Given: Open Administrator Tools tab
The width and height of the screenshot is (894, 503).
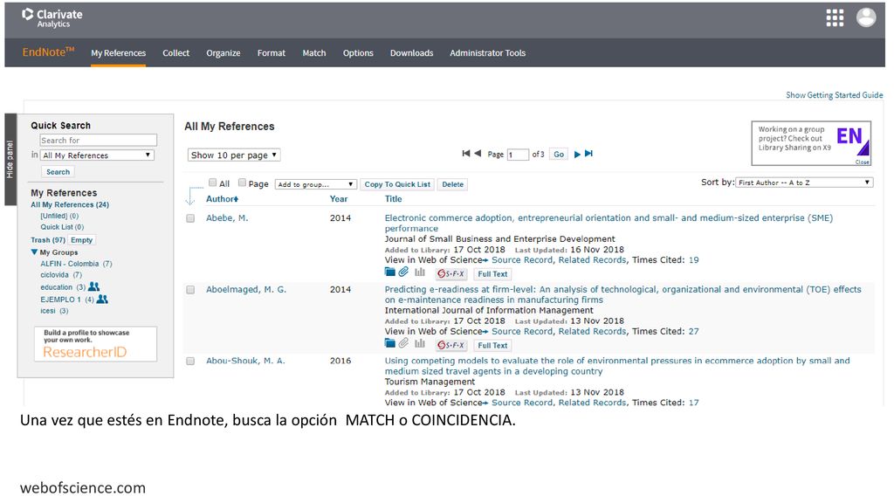Looking at the screenshot, I should [487, 53].
